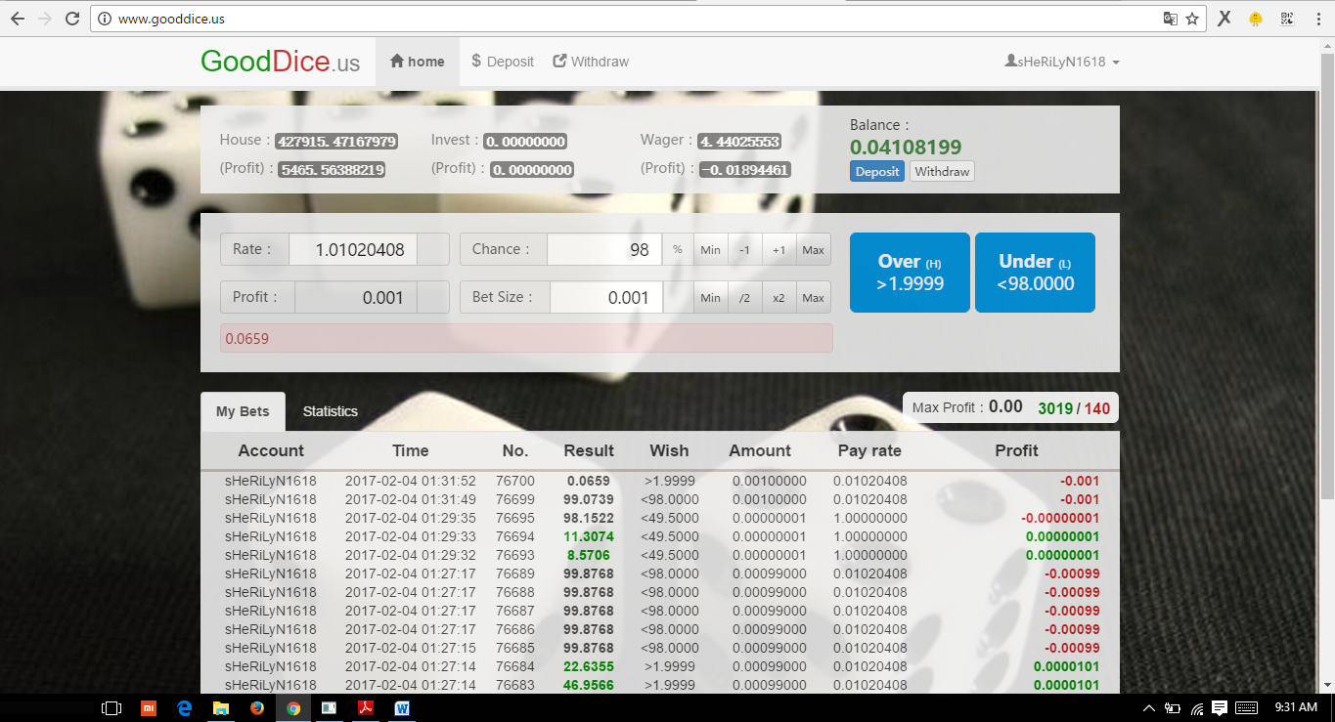This screenshot has height=722, width=1335.
Task: Switch to the Statistics tab
Action: [331, 411]
